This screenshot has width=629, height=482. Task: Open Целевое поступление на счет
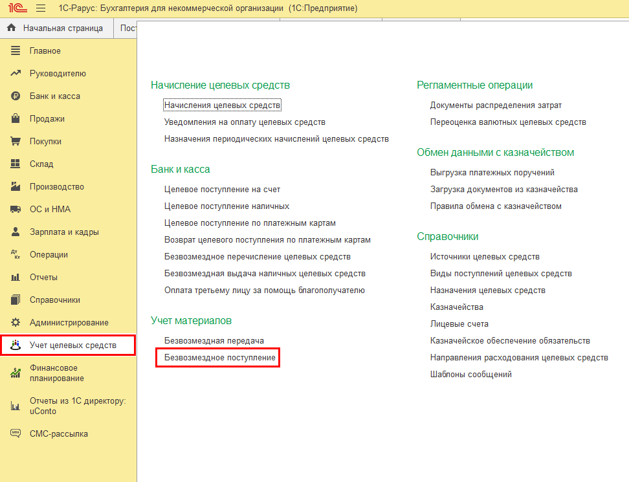222,190
